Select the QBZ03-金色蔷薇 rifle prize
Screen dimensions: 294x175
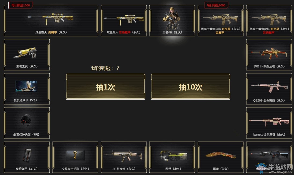pos(269,89)
